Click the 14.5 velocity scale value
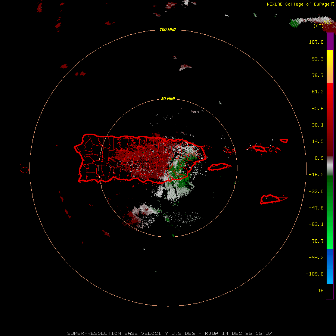The image size is (336, 336). (318, 141)
